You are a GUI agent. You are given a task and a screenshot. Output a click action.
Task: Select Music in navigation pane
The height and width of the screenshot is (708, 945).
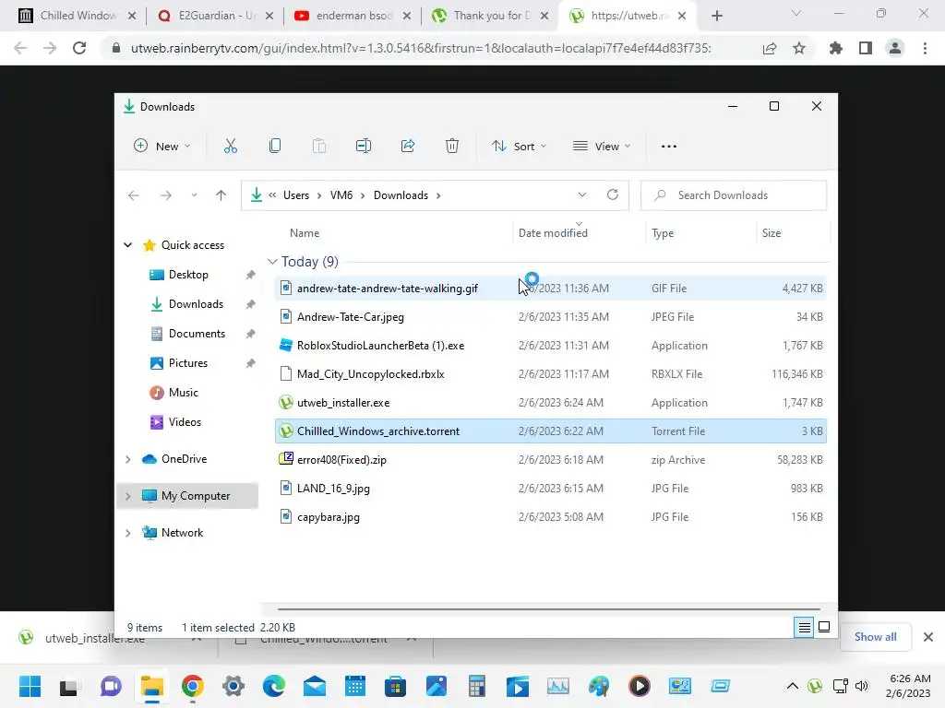click(x=184, y=393)
